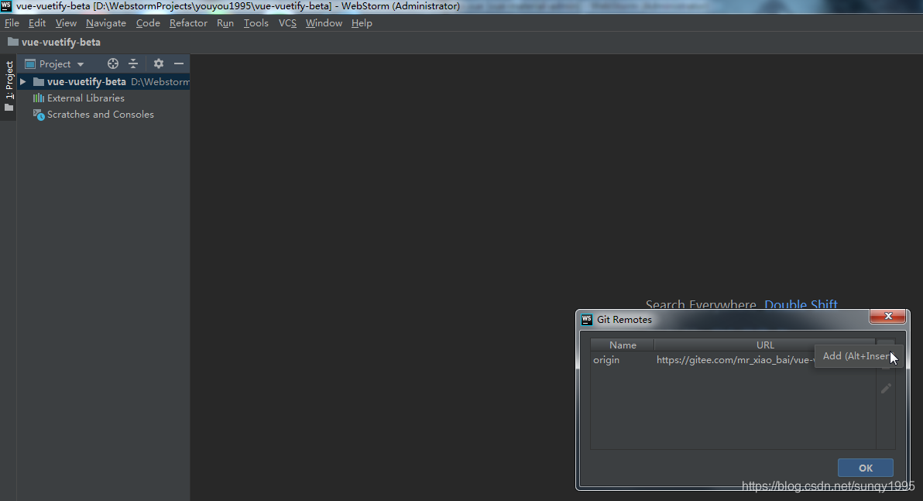Open the Project view dropdown
The height and width of the screenshot is (501, 923).
55,64
